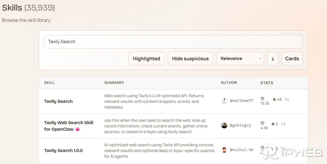
Task: Click the star count 48
Action: coord(277,100)
